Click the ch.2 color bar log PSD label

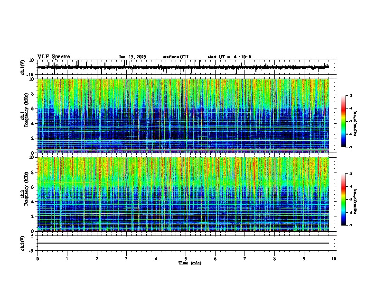(356, 202)
